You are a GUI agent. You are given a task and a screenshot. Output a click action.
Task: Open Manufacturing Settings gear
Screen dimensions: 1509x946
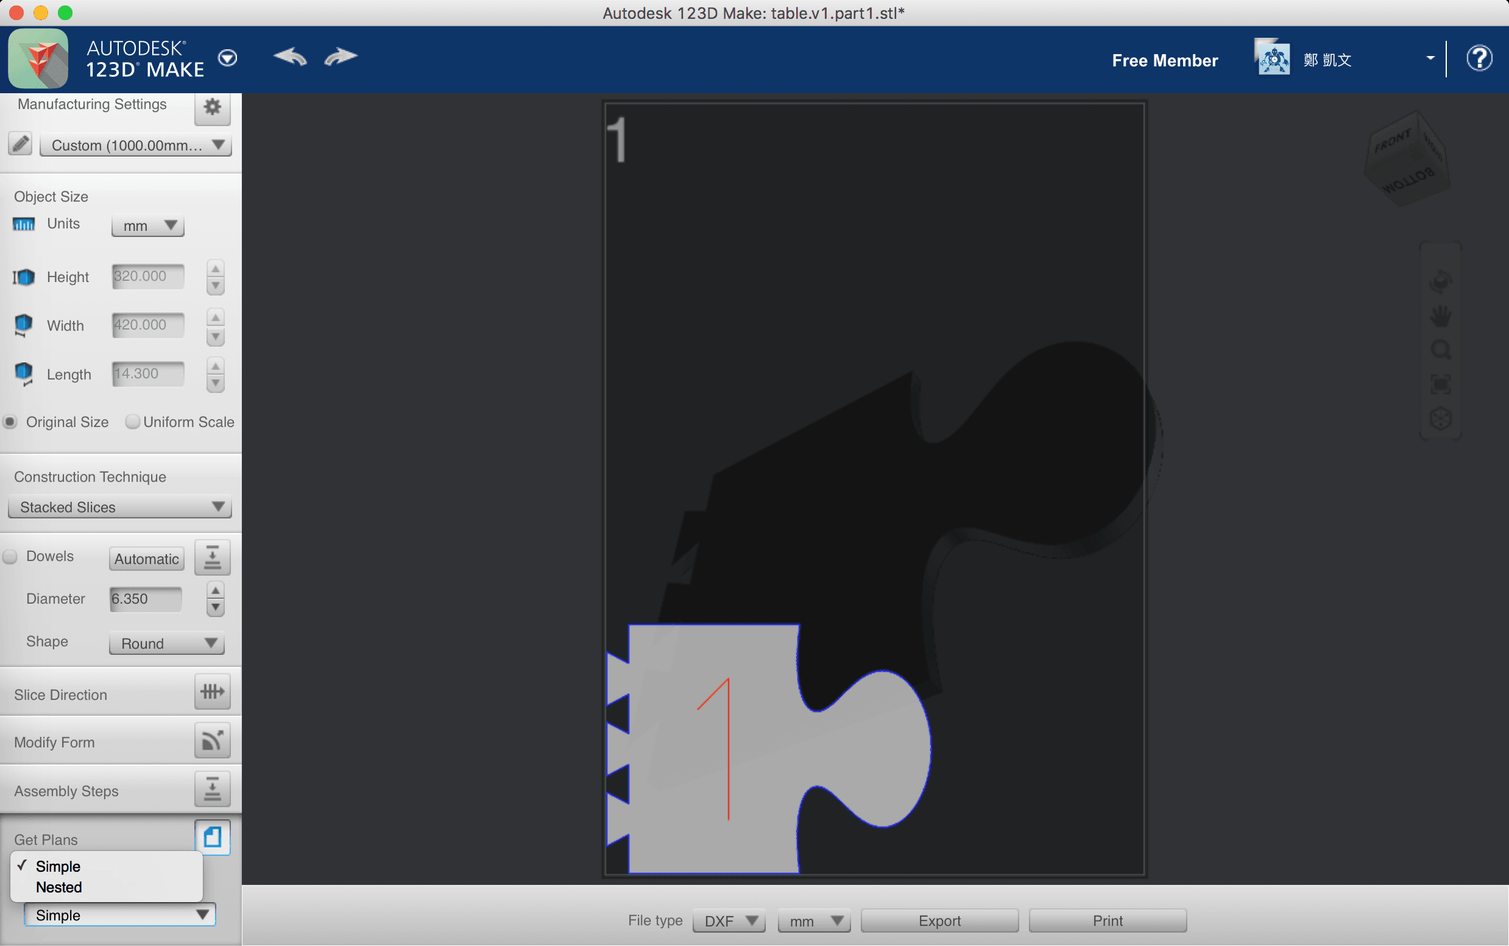(212, 107)
